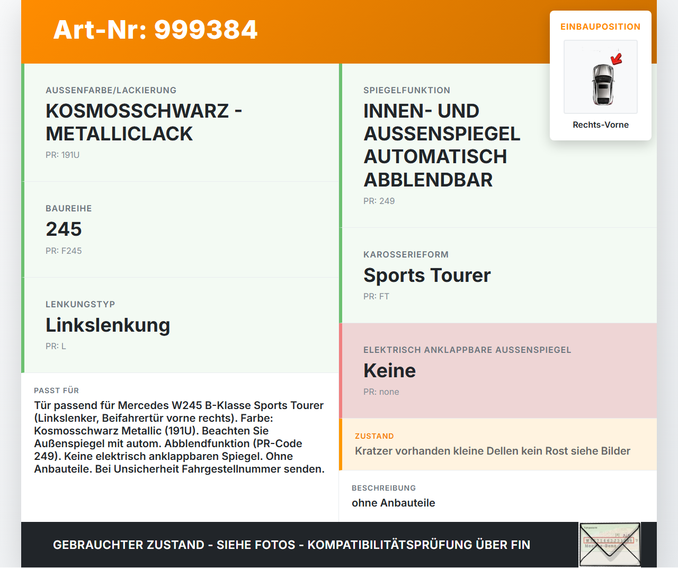The height and width of the screenshot is (568, 678).
Task: Click the BESCHREIBUNG label
Action: 383,488
